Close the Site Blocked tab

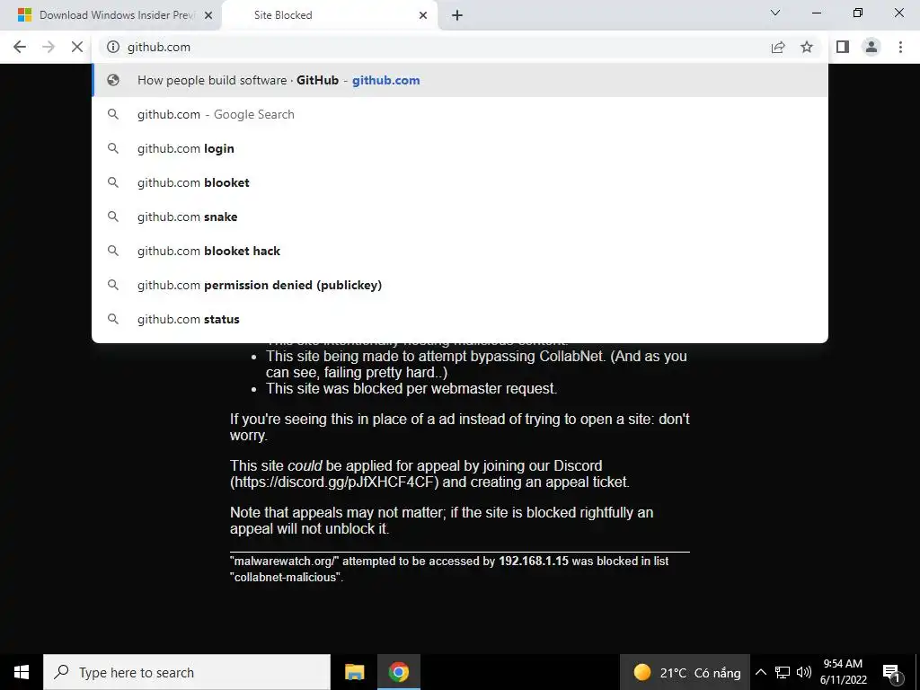point(423,15)
